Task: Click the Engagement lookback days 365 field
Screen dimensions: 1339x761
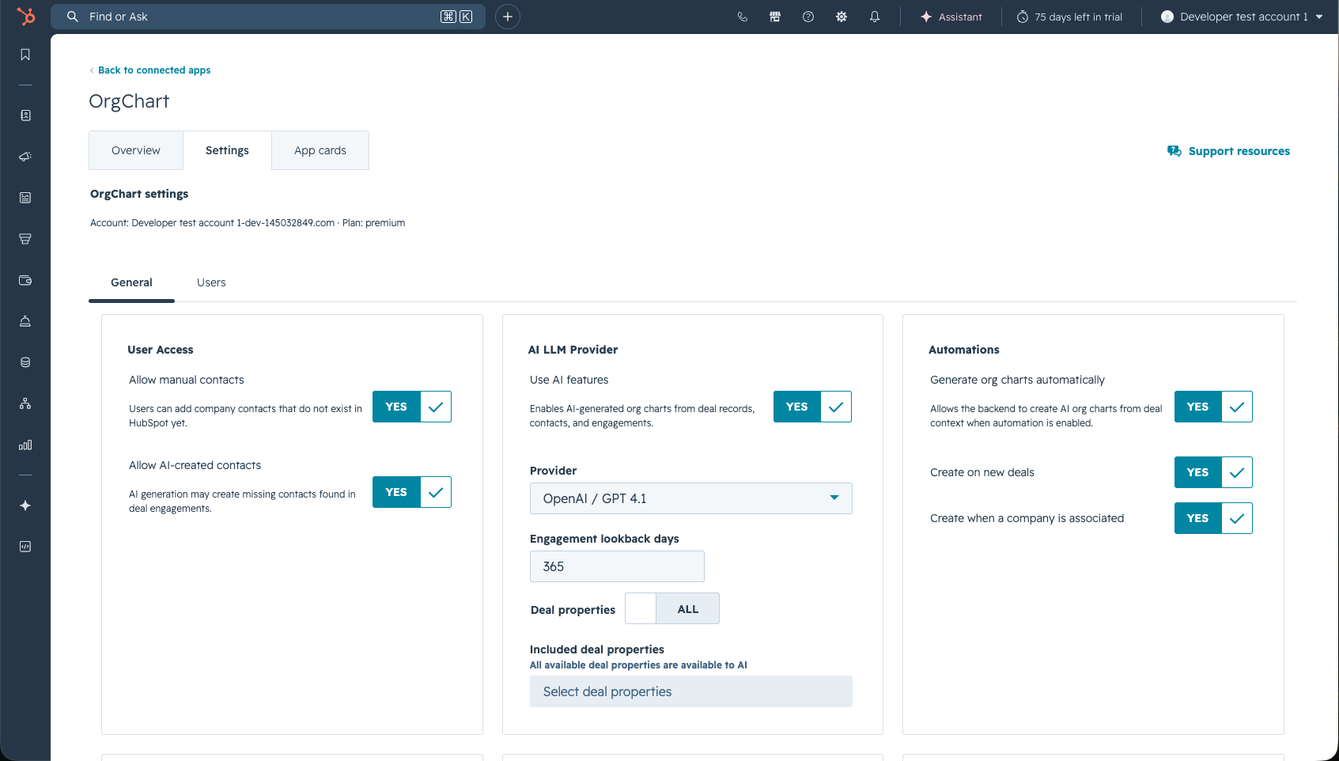Action: (617, 566)
